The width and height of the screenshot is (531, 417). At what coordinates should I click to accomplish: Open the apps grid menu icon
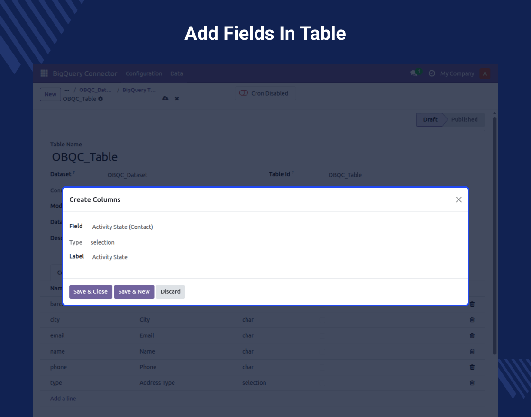click(44, 73)
